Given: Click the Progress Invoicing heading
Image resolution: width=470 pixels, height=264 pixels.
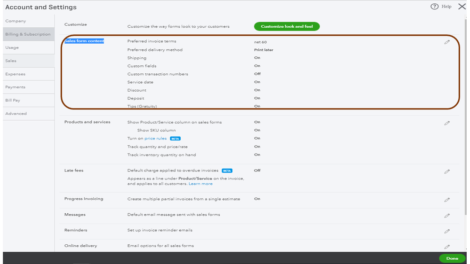Looking at the screenshot, I should point(84,199).
